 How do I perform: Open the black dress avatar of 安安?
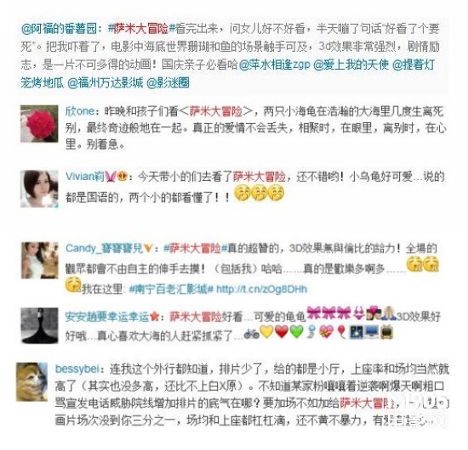[40, 325]
